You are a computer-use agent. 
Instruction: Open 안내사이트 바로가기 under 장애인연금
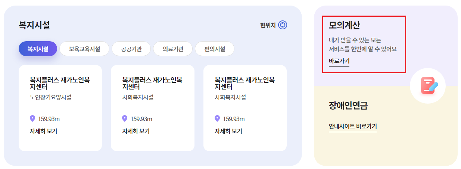click(x=353, y=127)
